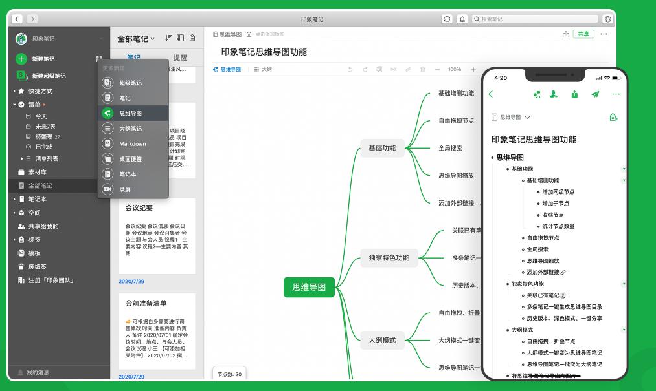
Task: Expand 清单列表 in sidebar
Action: point(22,159)
